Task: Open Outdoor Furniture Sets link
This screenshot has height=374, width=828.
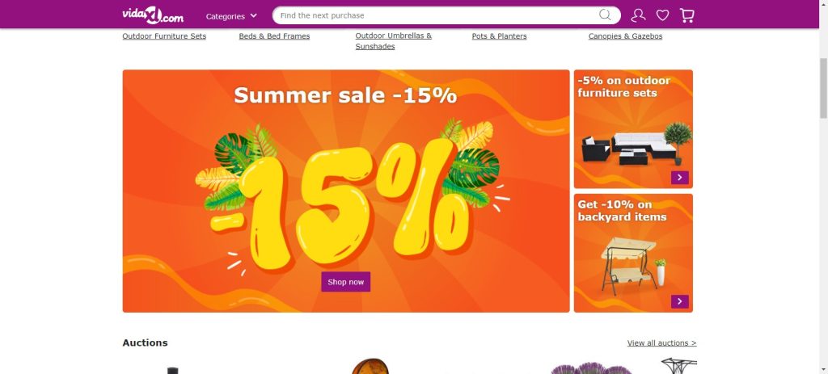Action: click(x=164, y=36)
